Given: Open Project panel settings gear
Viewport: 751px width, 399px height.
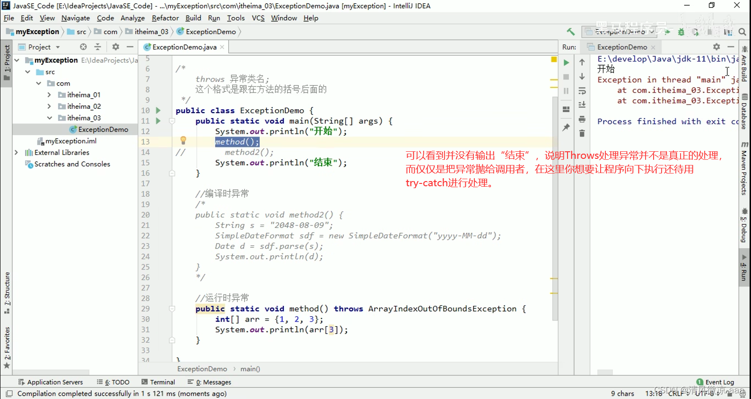Looking at the screenshot, I should click(x=115, y=47).
